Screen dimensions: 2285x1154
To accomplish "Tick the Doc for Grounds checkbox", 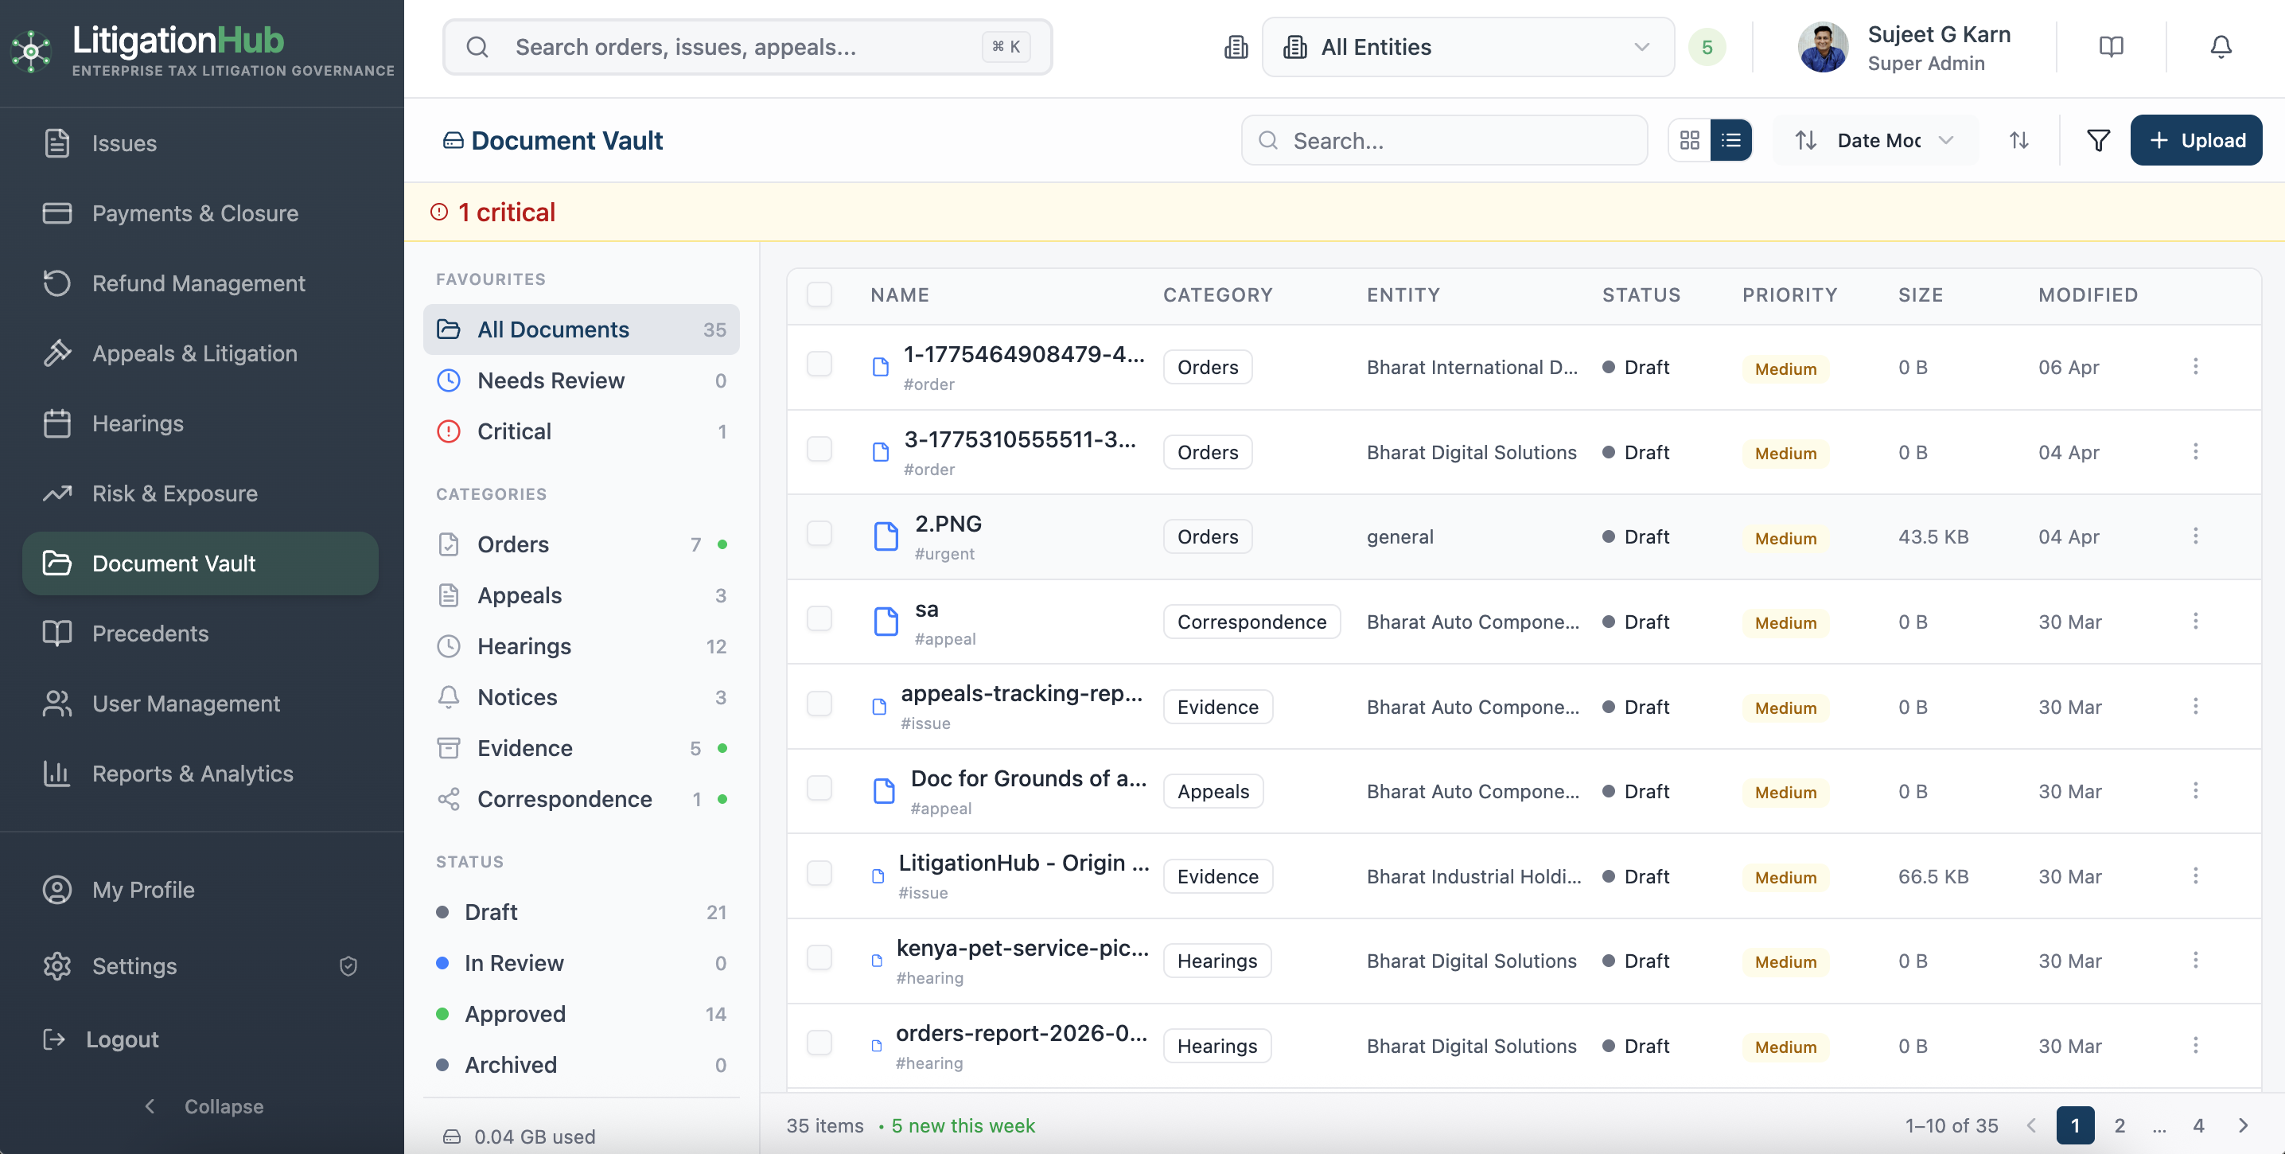I will coord(819,788).
